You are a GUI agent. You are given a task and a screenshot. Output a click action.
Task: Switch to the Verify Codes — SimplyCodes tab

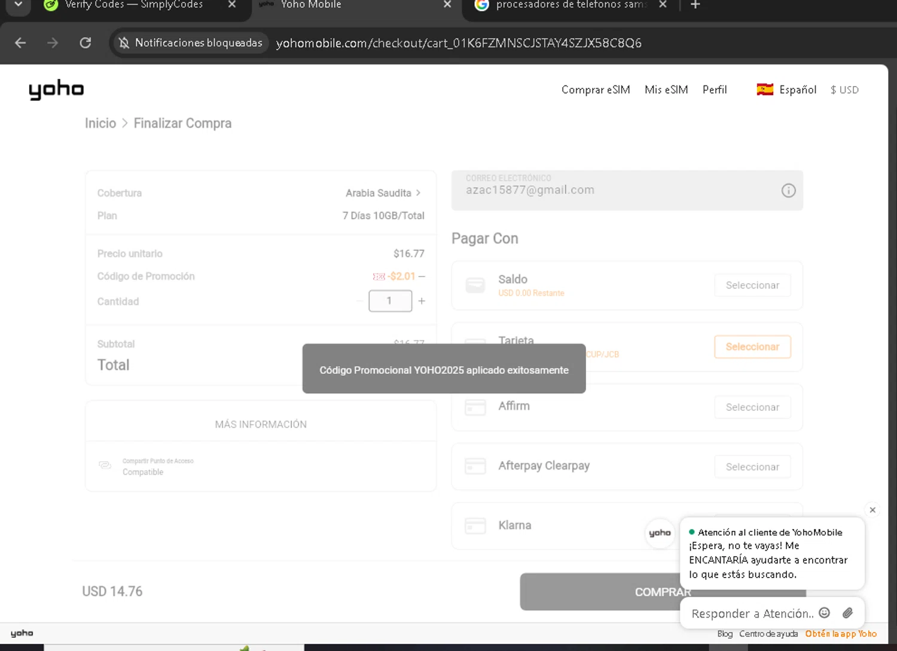tap(134, 5)
